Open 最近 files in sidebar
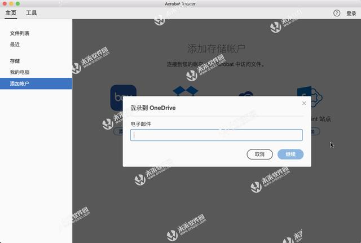The height and width of the screenshot is (243, 361). click(x=15, y=45)
